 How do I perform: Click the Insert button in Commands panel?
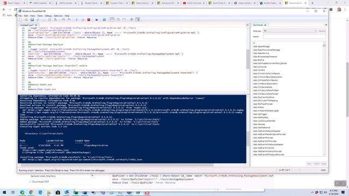coord(316,164)
